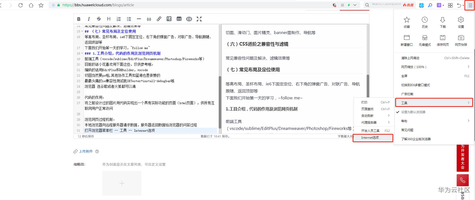
Task: Choose 保存网页 to save the page
Action: tap(443, 40)
